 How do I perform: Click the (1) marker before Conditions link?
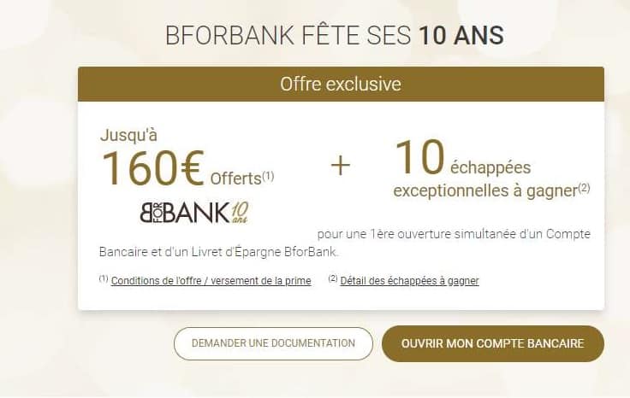click(x=104, y=278)
